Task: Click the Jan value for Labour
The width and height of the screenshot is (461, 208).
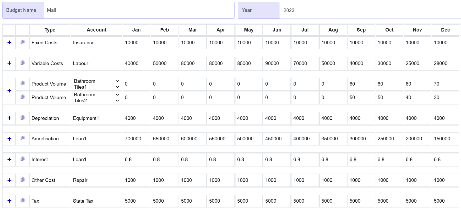Action: click(x=136, y=64)
